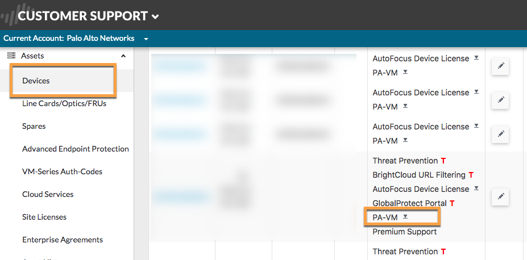Open Site Licenses
Screen dimensions: 527x260
[44, 217]
